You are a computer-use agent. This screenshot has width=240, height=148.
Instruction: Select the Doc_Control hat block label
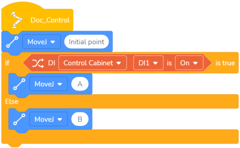click(50, 20)
